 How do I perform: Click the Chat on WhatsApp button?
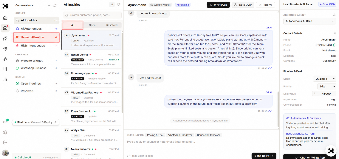coord(310,157)
